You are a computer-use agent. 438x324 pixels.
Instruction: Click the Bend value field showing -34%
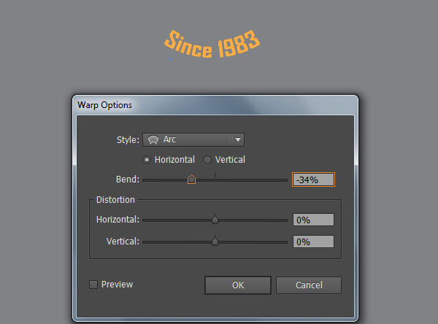pyautogui.click(x=313, y=180)
